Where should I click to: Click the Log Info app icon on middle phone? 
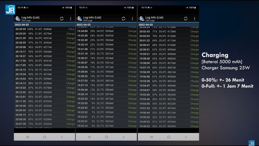click(x=80, y=19)
